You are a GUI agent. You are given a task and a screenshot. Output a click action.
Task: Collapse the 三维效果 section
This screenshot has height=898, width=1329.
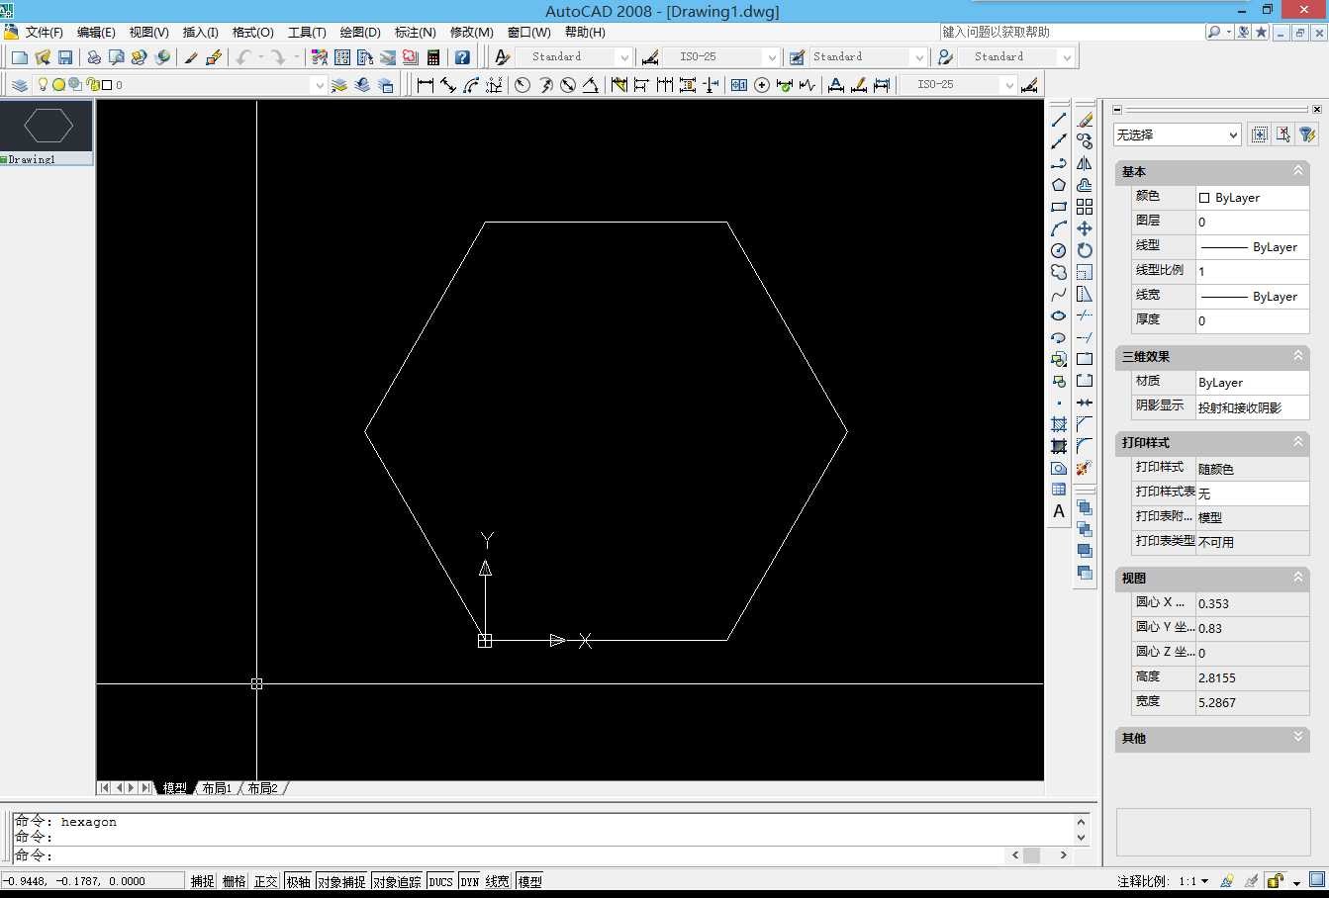coord(1298,356)
